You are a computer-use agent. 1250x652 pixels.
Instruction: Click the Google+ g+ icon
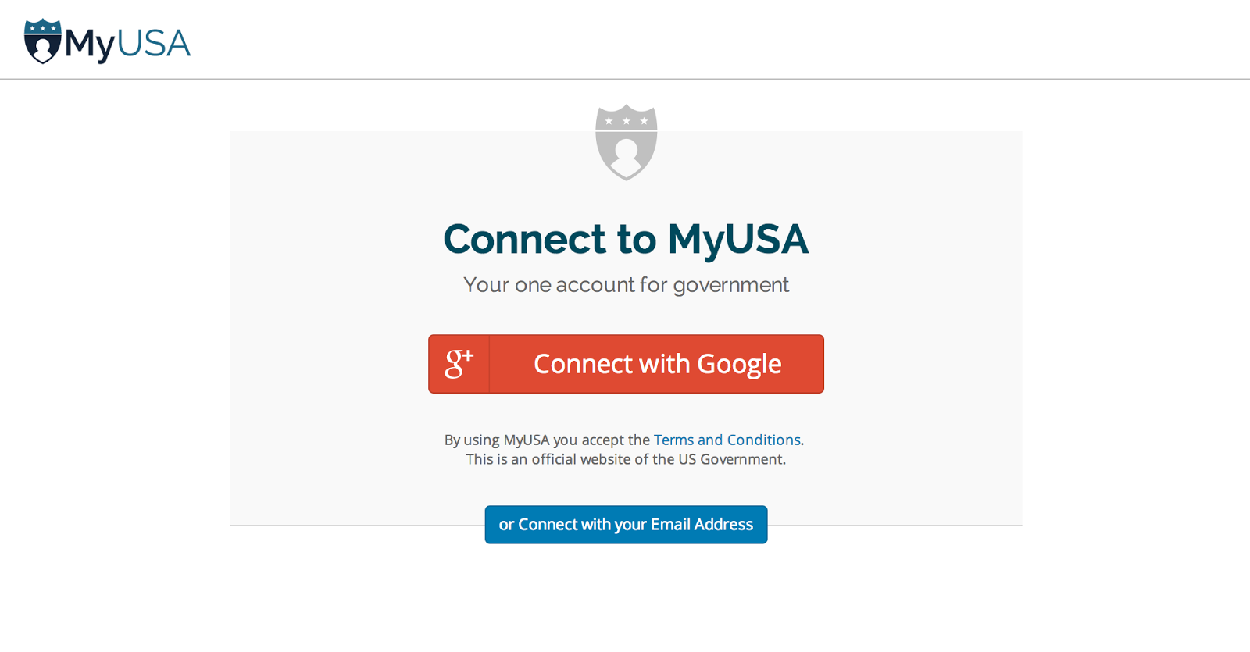(459, 364)
